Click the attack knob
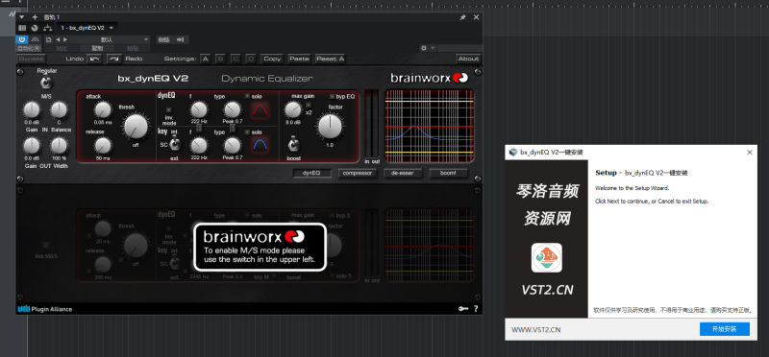This screenshot has height=357, width=769. pos(103,109)
